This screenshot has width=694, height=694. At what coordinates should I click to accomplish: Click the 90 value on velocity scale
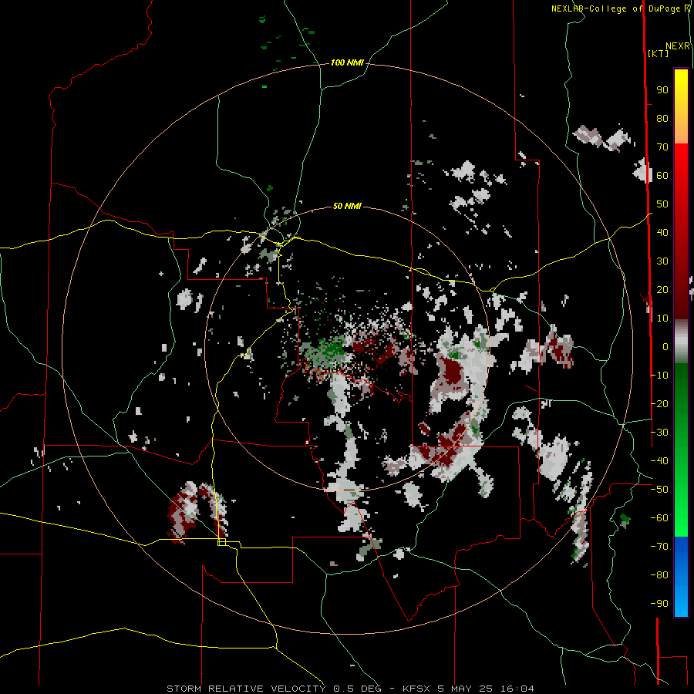point(662,90)
